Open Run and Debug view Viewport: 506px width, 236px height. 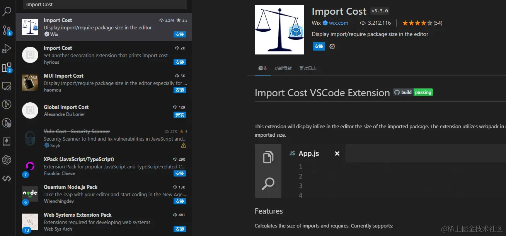7,49
